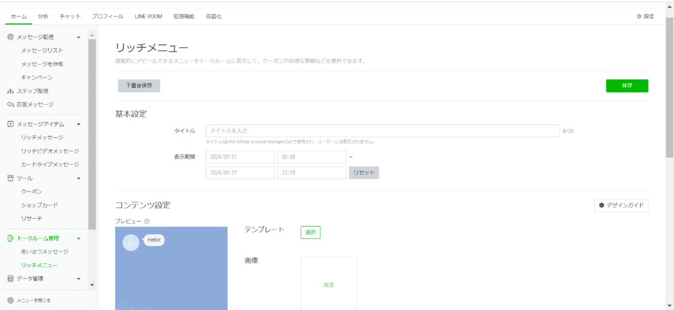Collapse the メッセージアイテム section

[x=79, y=124]
